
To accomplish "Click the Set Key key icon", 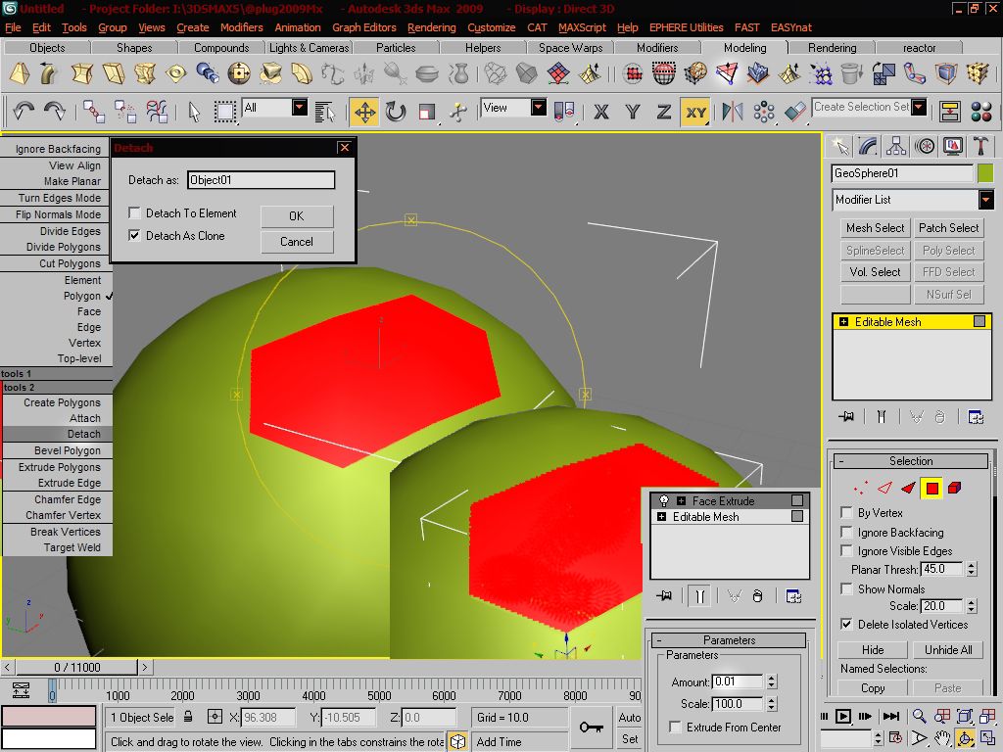I will (591, 727).
